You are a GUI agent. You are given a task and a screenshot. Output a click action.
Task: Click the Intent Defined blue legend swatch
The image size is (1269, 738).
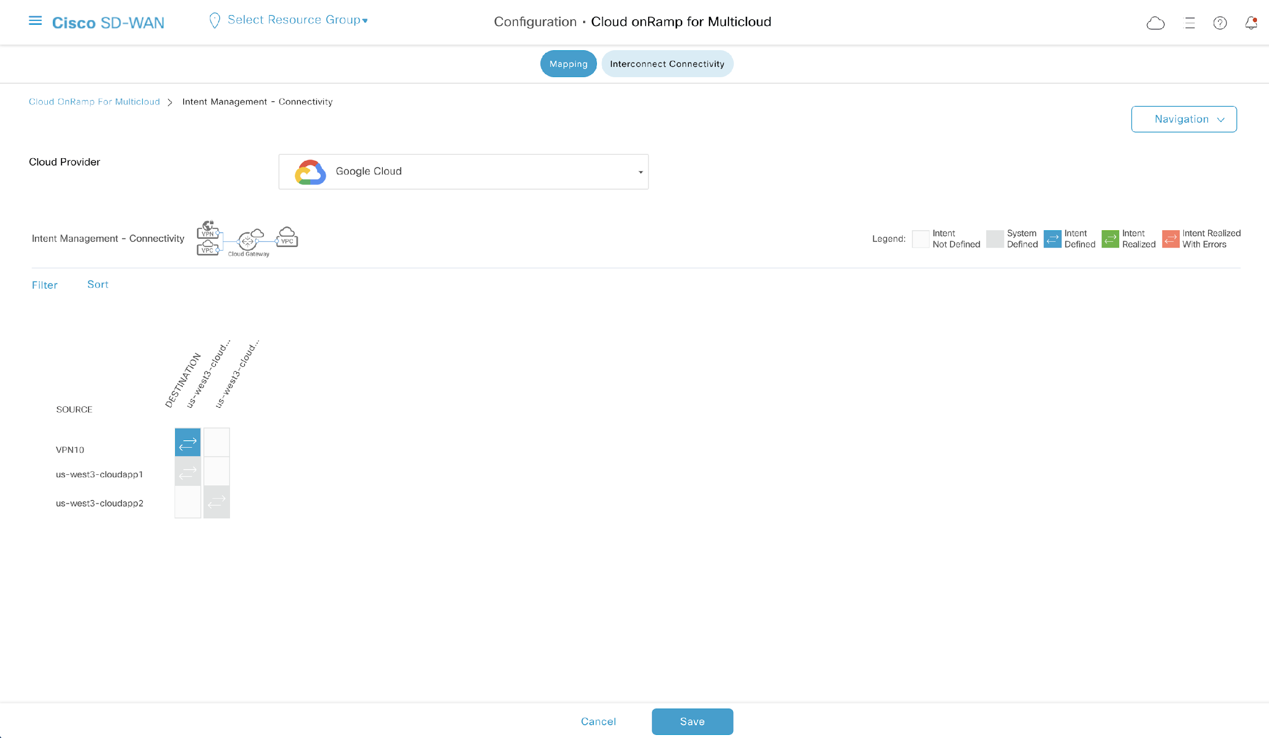pos(1052,239)
